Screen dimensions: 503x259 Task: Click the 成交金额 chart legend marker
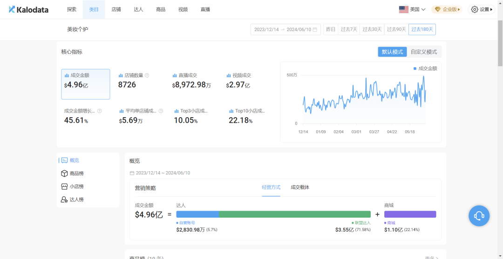coord(415,68)
